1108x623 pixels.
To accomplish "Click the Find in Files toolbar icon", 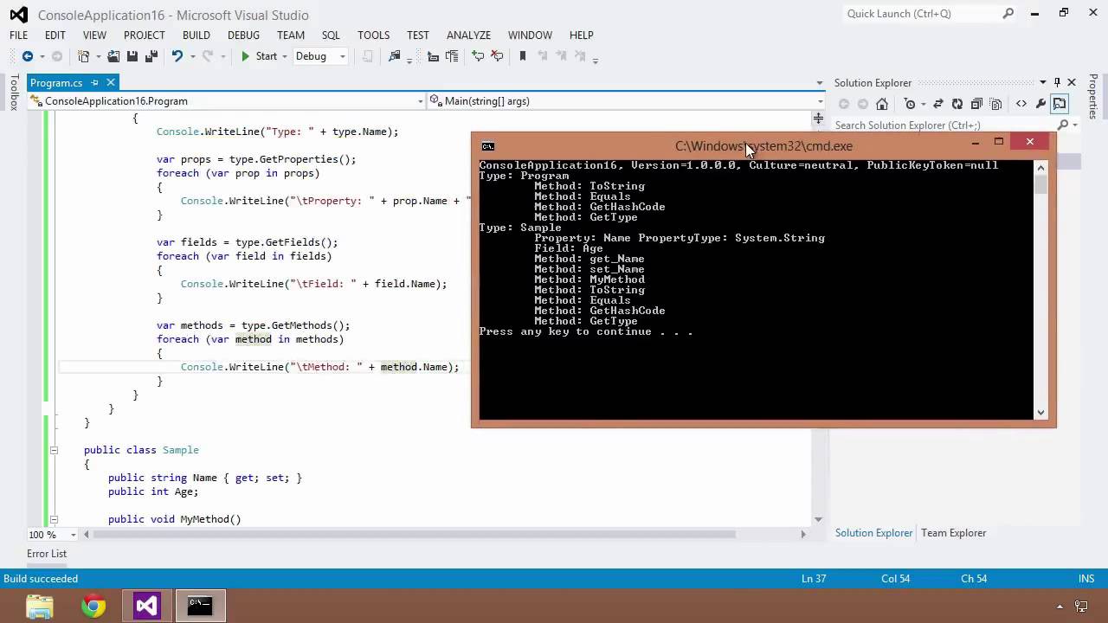I will pos(395,56).
